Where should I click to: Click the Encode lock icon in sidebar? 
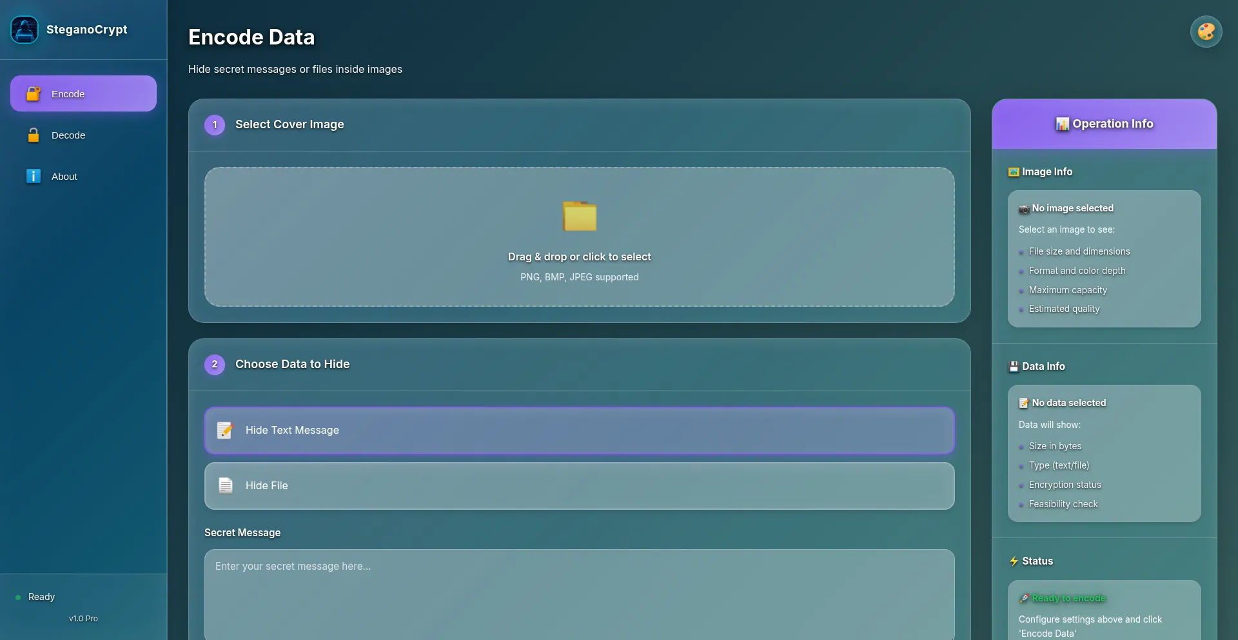(x=34, y=94)
